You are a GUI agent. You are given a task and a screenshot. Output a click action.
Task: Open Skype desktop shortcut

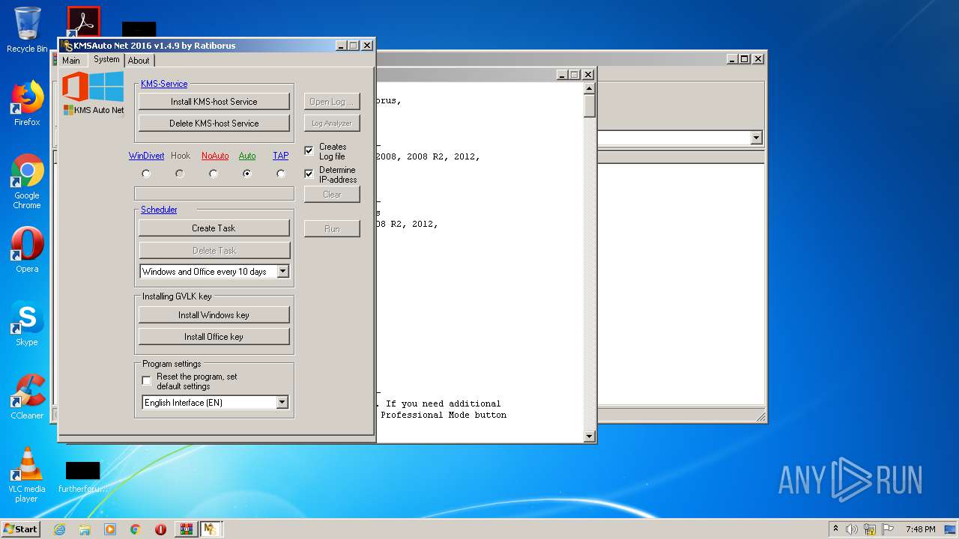[27, 323]
